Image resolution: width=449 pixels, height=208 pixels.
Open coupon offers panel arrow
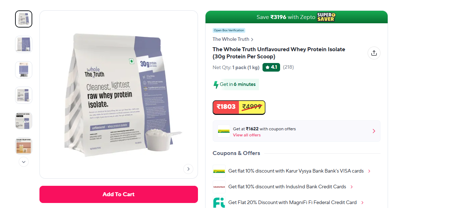(x=374, y=131)
